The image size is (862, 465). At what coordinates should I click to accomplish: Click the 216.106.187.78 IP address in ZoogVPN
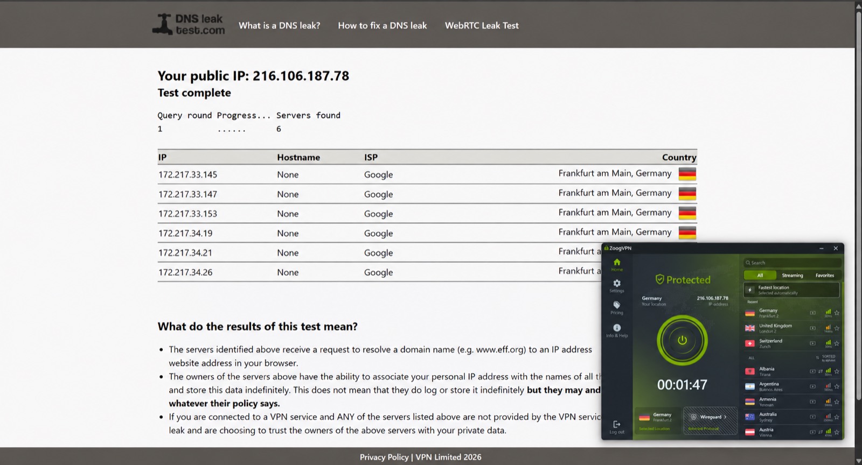(712, 298)
